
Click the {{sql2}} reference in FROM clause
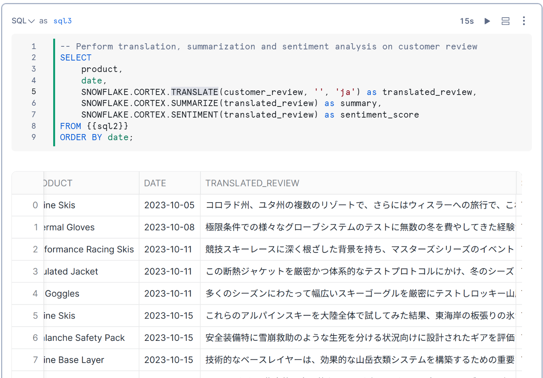pyautogui.click(x=107, y=126)
